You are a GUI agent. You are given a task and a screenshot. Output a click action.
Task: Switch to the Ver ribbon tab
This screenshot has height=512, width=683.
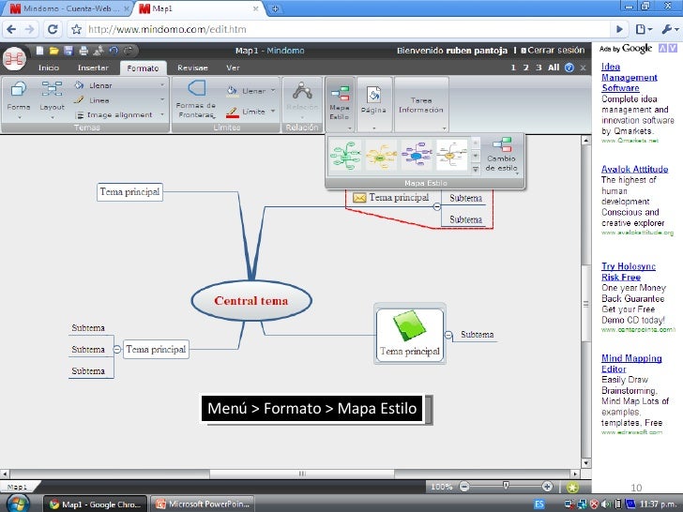click(233, 68)
